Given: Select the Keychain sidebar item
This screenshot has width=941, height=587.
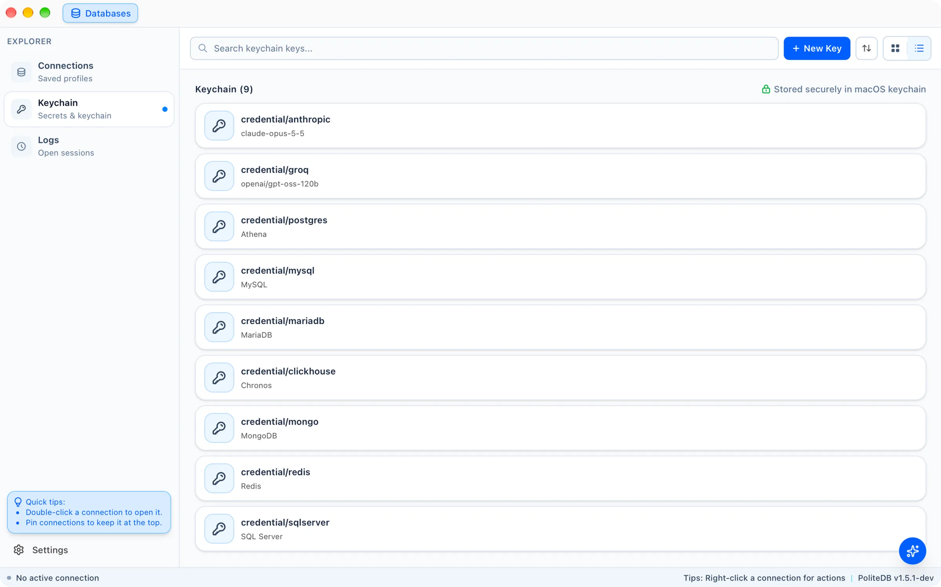Looking at the screenshot, I should click(89, 109).
